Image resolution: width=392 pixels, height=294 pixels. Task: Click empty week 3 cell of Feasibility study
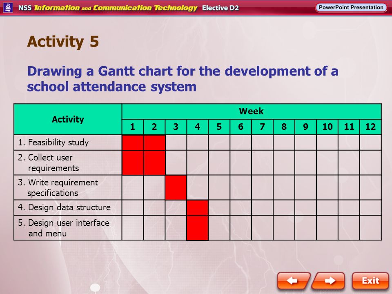pyautogui.click(x=176, y=143)
